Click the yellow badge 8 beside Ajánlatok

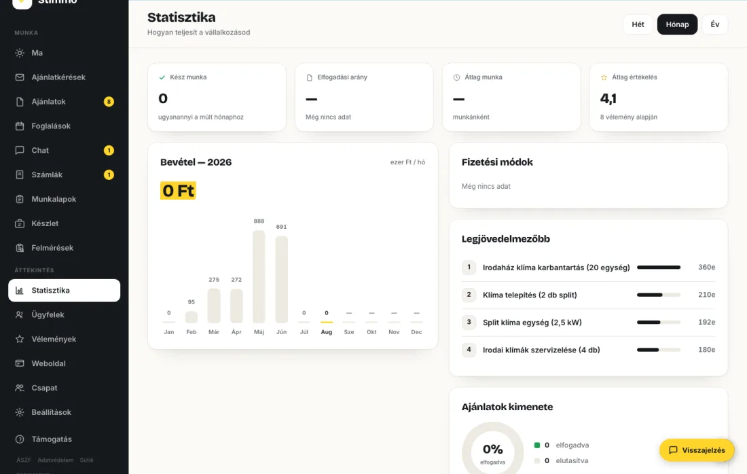109,101
